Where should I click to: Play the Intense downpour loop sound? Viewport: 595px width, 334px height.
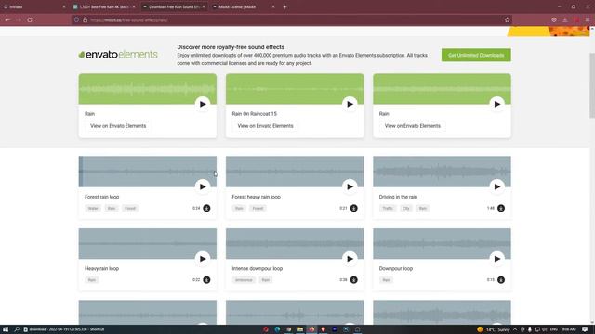click(x=350, y=259)
